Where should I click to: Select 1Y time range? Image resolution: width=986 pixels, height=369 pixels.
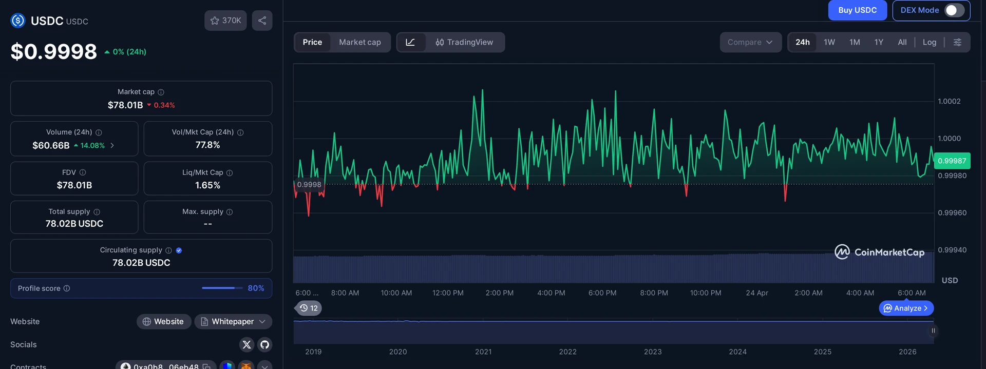tap(879, 42)
